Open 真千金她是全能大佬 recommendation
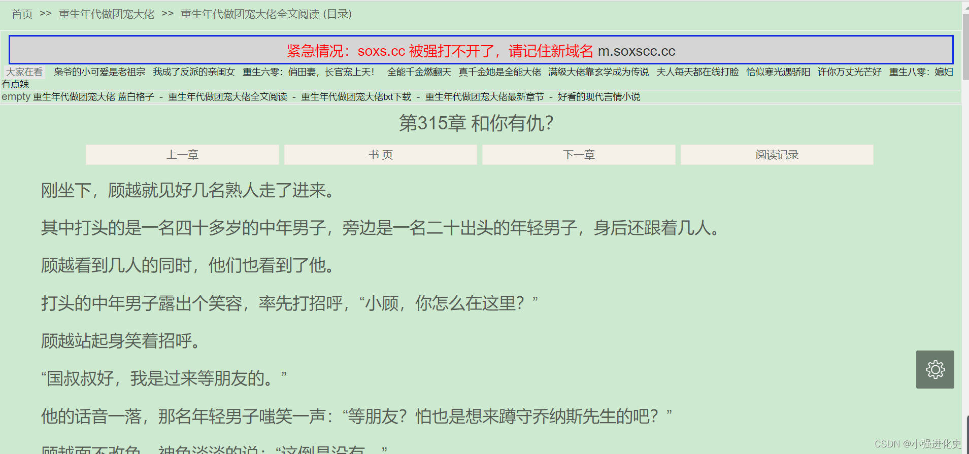969x454 pixels. (500, 72)
